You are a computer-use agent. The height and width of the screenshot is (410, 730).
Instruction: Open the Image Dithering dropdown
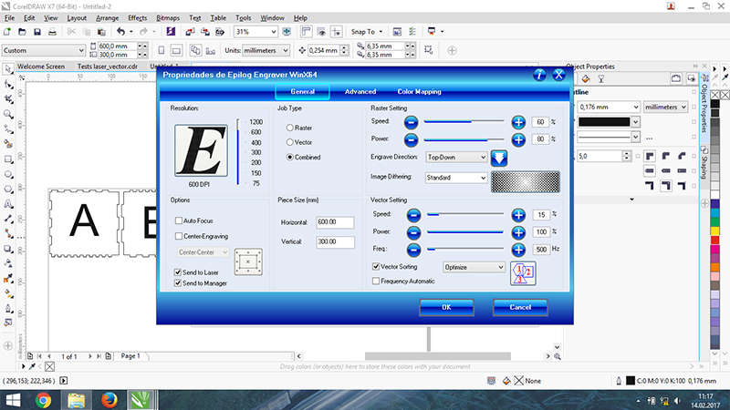coord(456,178)
